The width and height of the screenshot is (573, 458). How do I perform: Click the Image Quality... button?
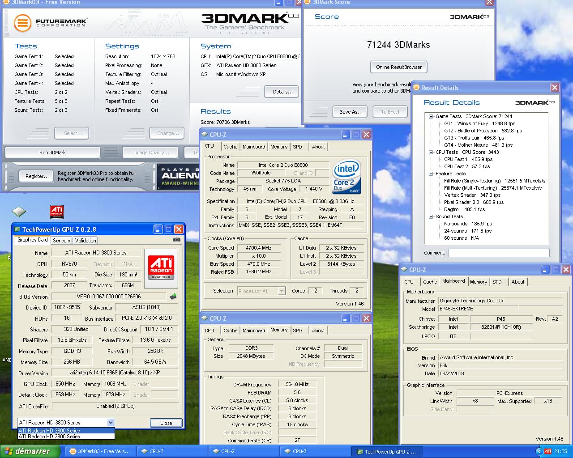click(151, 153)
